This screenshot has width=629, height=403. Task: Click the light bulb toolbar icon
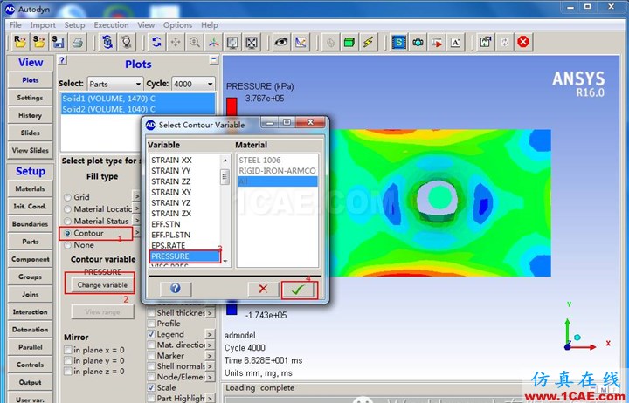(127, 42)
